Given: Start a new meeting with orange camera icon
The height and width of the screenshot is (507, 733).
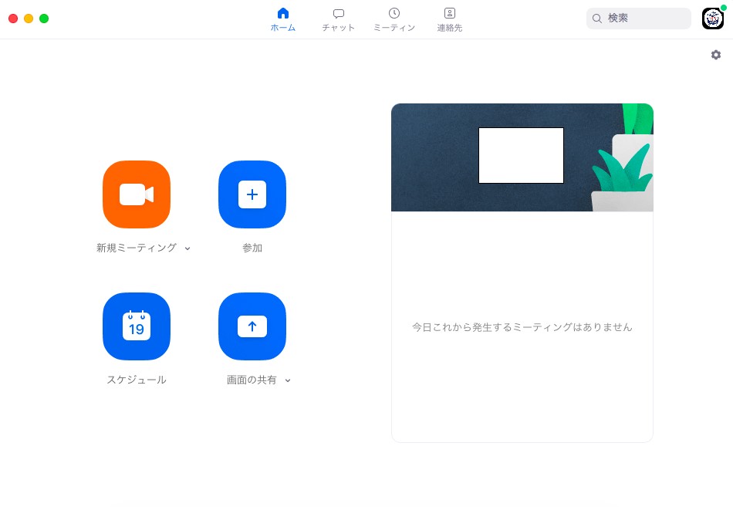Looking at the screenshot, I should pyautogui.click(x=137, y=194).
